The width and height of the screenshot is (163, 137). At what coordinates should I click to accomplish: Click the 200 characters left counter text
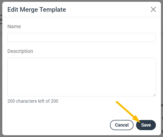pos(33,101)
